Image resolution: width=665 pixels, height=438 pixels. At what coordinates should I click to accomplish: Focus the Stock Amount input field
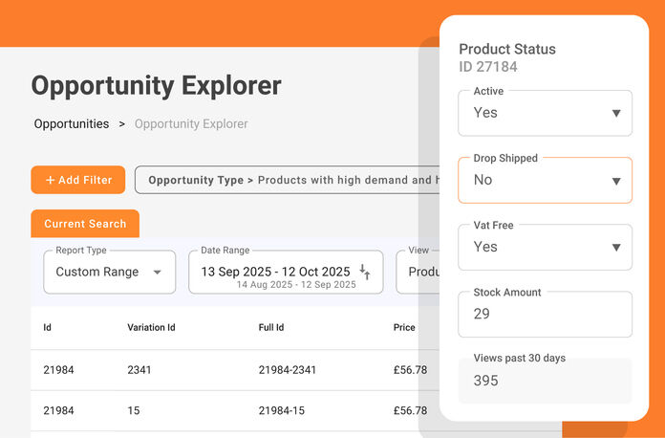point(545,315)
